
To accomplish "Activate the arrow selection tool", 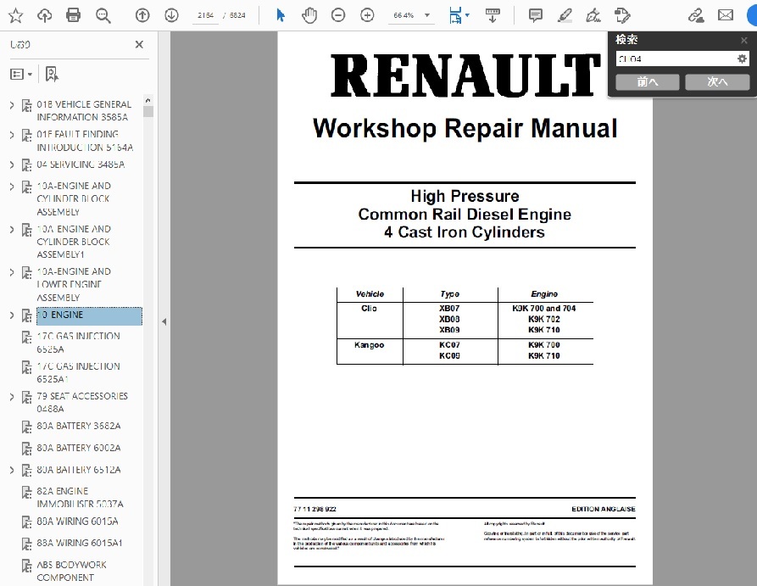I will 280,15.
